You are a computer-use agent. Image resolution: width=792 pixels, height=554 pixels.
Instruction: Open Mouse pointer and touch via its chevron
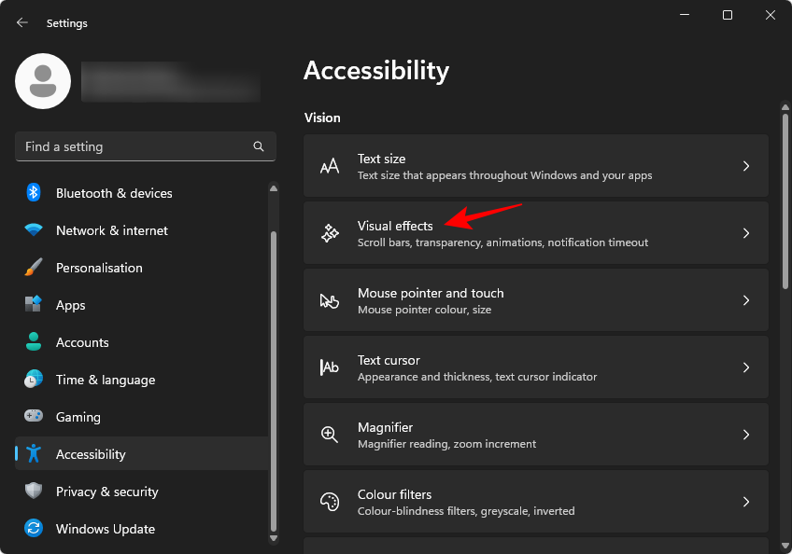(x=746, y=300)
